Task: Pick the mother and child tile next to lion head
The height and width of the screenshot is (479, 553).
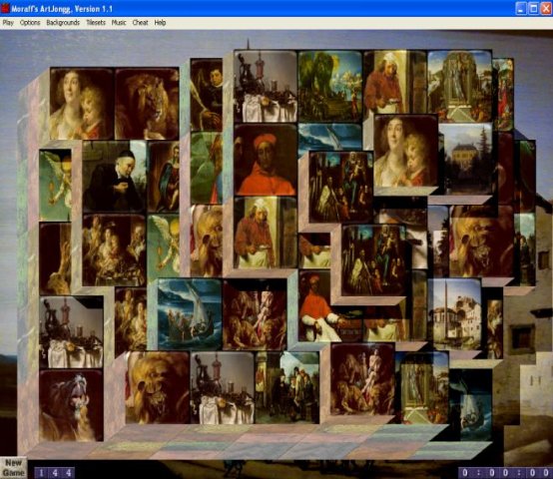Action: click(x=81, y=104)
